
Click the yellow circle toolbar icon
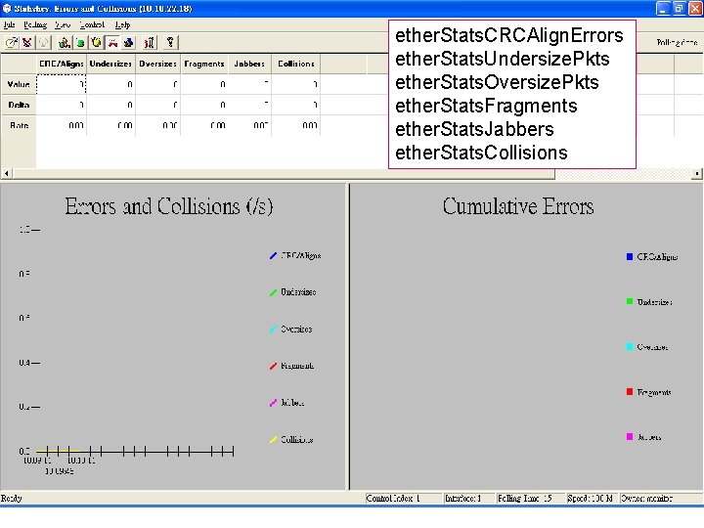tap(96, 43)
